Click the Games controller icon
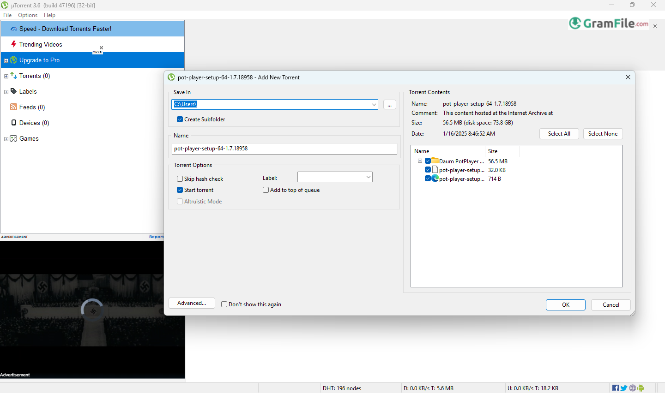Image resolution: width=665 pixels, height=393 pixels. tap(14, 138)
